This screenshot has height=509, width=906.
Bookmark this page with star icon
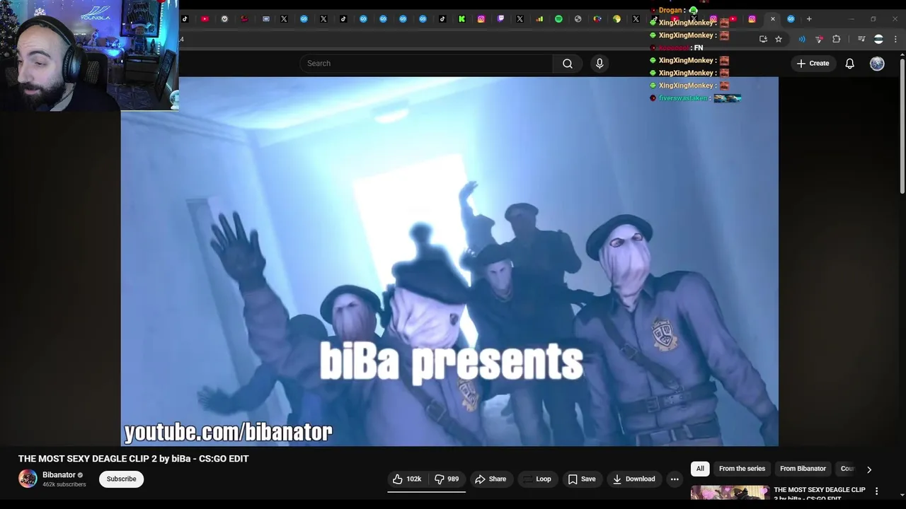[779, 39]
